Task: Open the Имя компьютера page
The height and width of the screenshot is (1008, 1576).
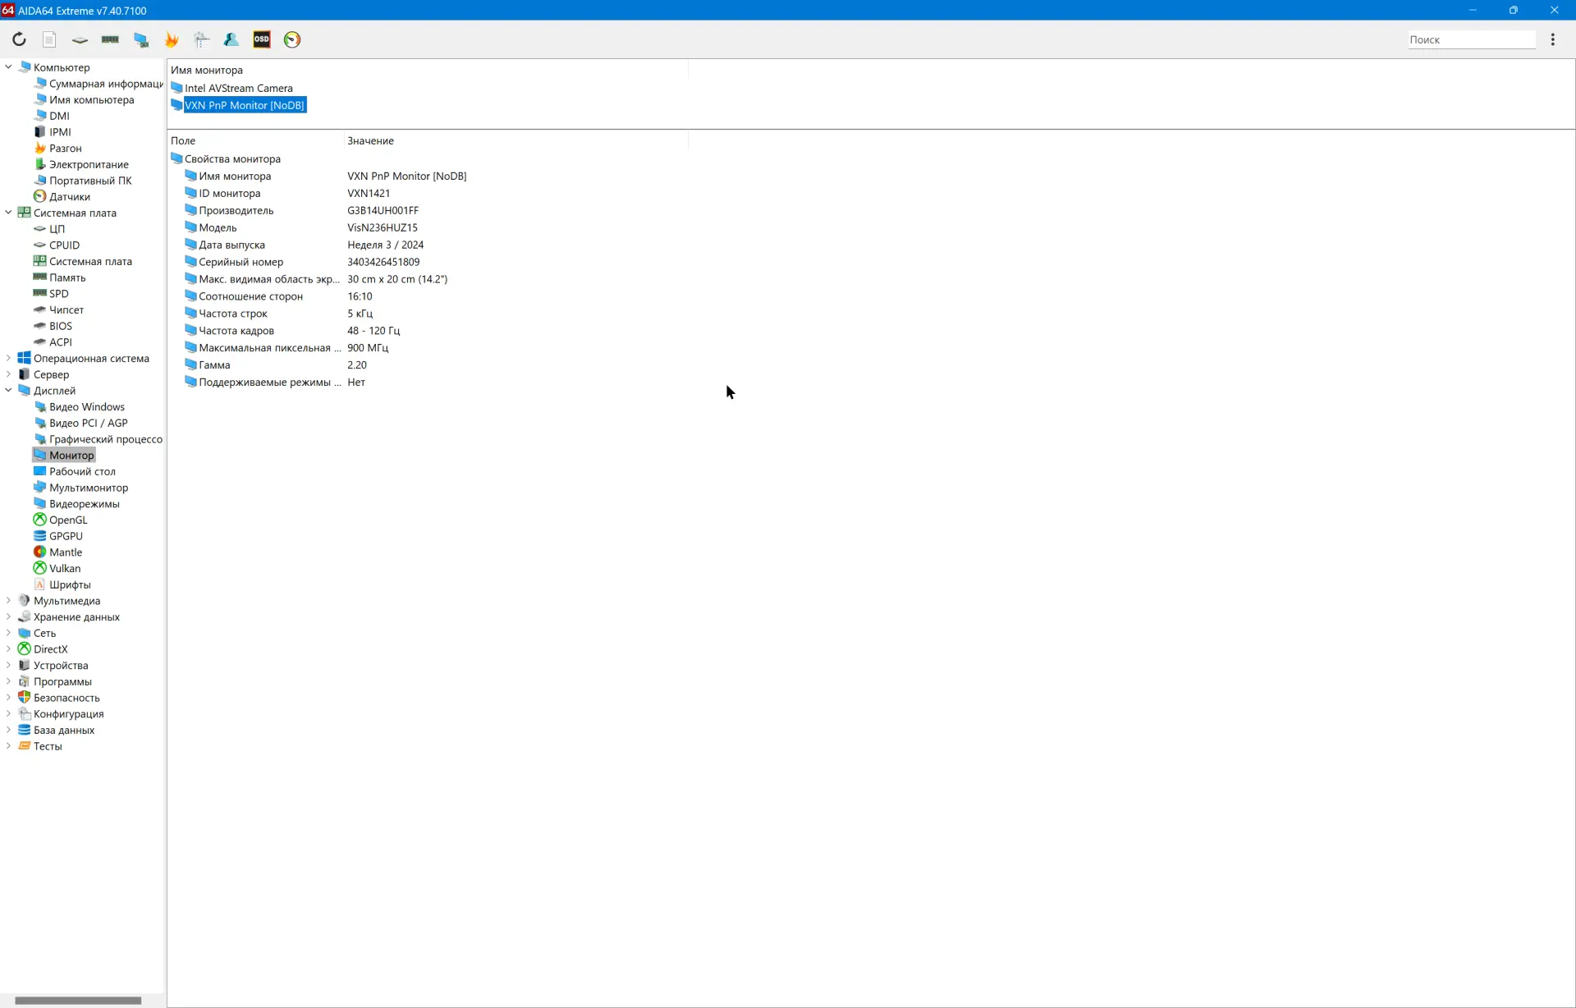Action: click(91, 100)
